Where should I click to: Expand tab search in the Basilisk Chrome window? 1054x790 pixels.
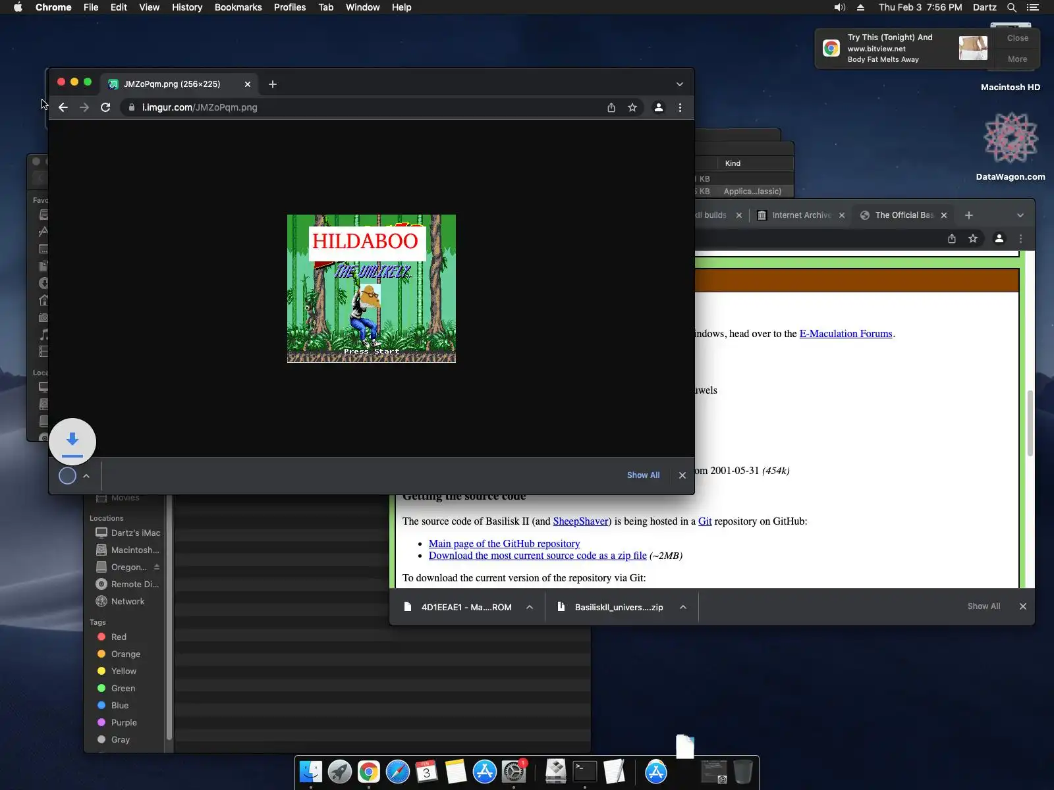pos(1020,215)
